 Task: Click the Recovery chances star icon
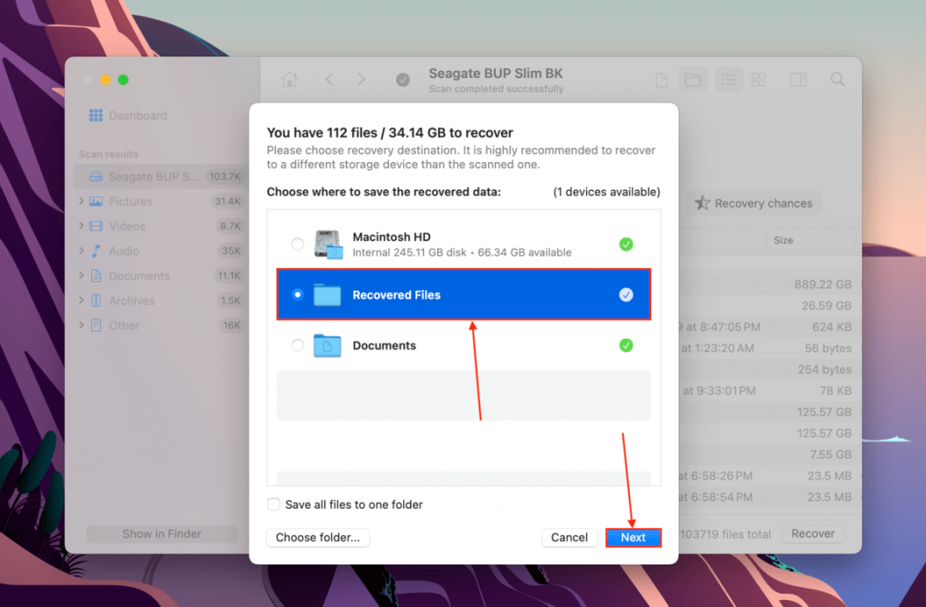coord(701,203)
